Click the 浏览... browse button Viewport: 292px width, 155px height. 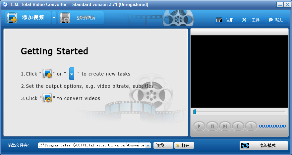163,145
